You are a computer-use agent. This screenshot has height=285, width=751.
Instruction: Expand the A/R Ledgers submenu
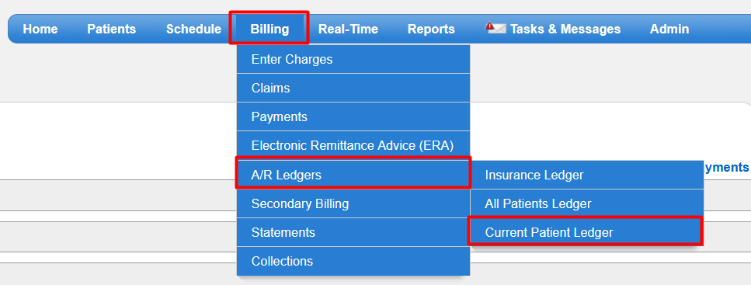click(x=353, y=175)
